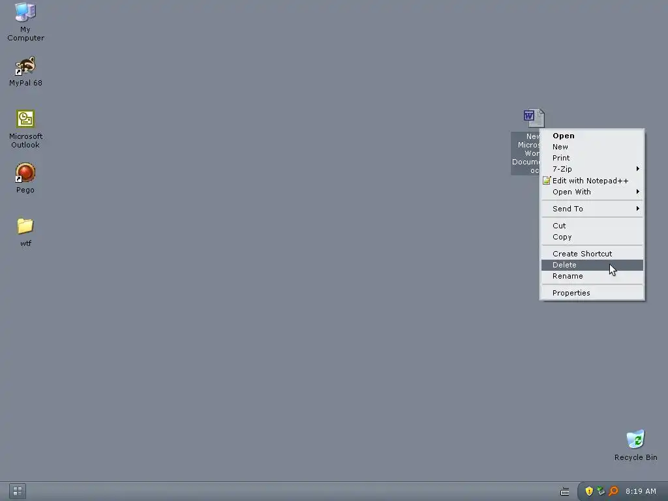Click the Notepad++ icon in context menu
668x501 pixels.
[546, 181]
